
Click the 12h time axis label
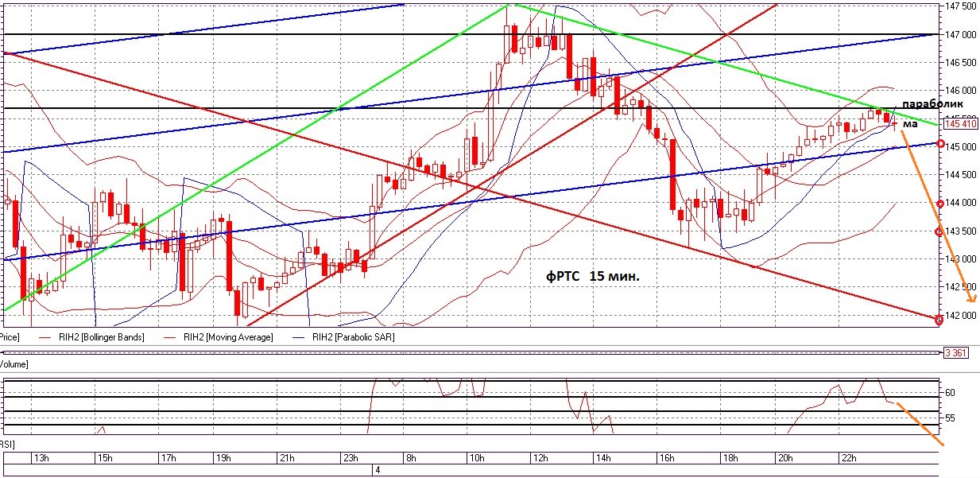pos(540,458)
